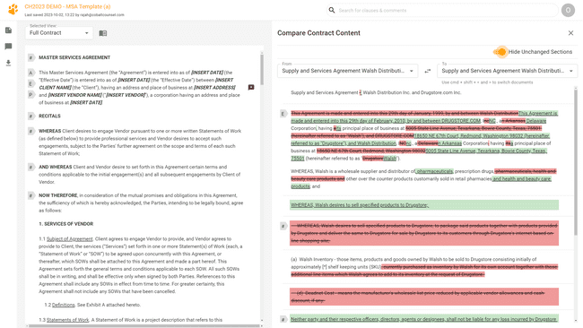Click the 'Use cmd + shift' hint text
Image resolution: width=583 pixels, height=328 pixels.
[x=487, y=82]
